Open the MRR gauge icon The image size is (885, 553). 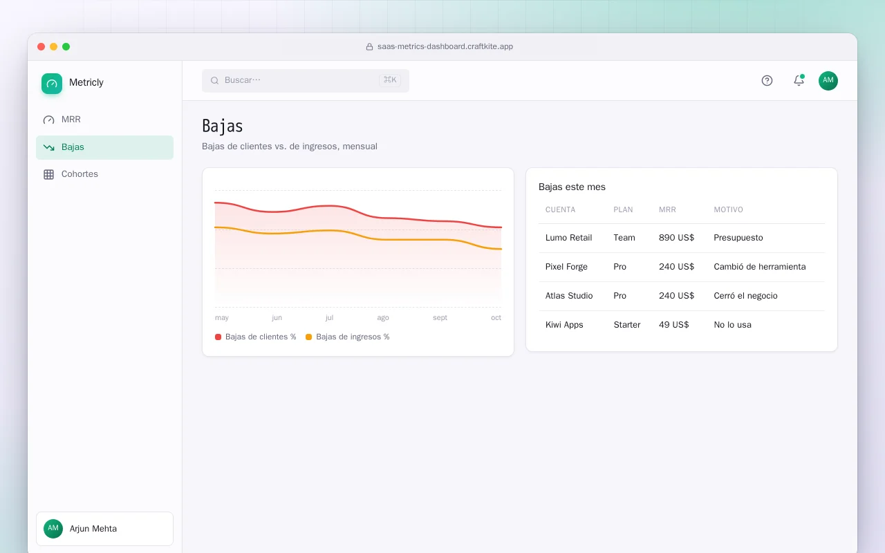click(x=48, y=120)
